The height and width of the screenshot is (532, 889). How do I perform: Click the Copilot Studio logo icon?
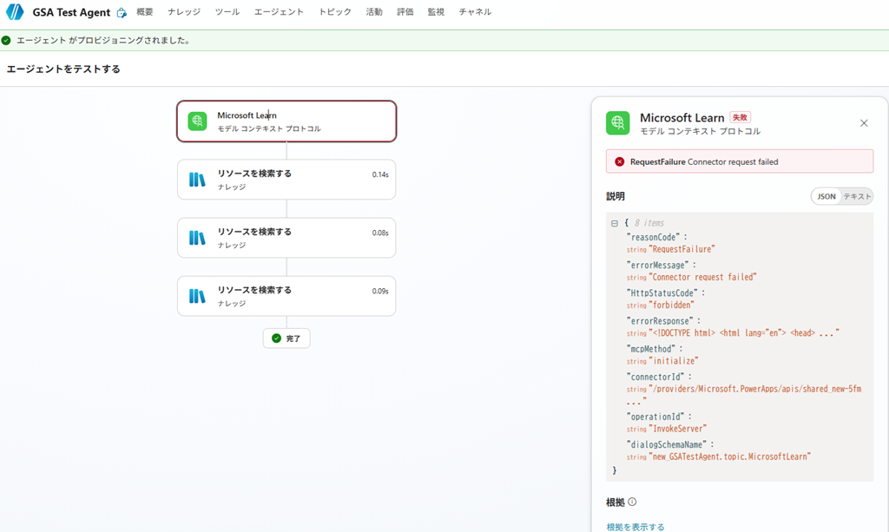coord(15,11)
